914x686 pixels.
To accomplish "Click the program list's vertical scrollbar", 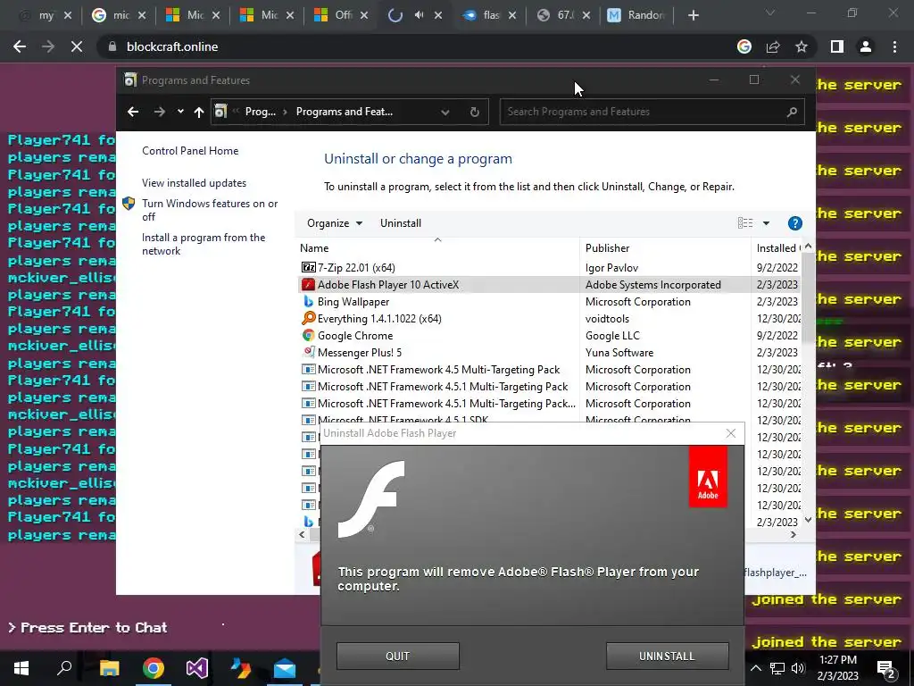I will click(x=808, y=298).
